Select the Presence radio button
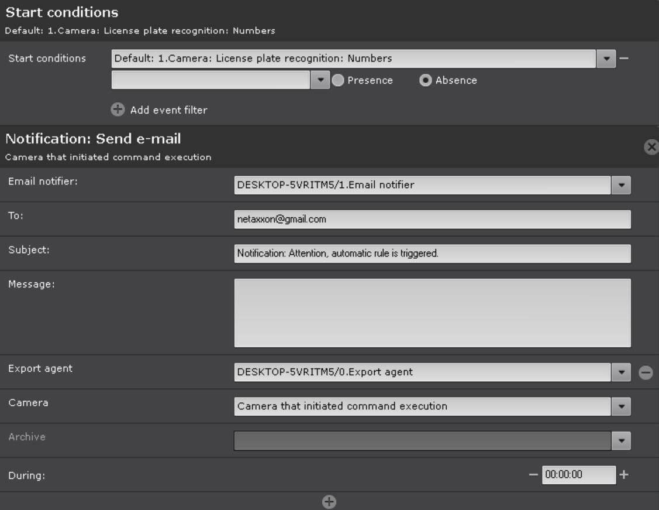This screenshot has width=659, height=510. pos(338,81)
